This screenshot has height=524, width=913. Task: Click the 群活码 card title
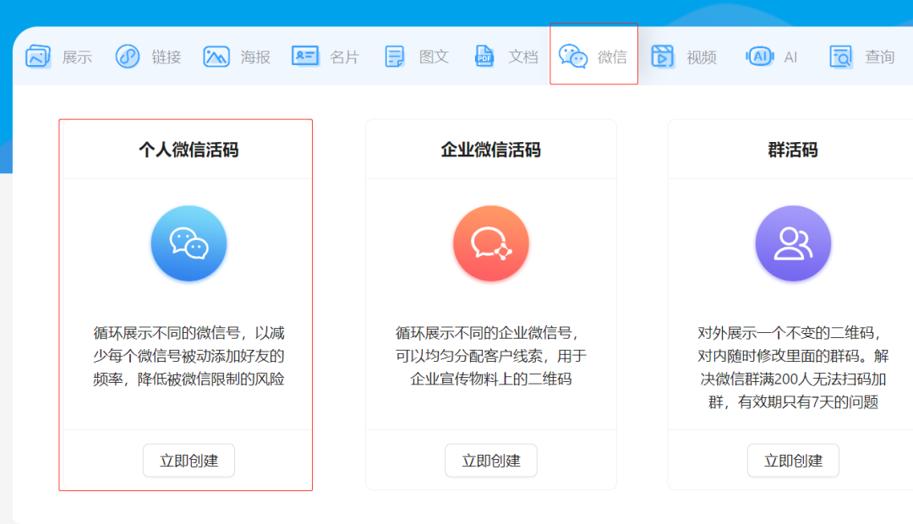(x=793, y=150)
